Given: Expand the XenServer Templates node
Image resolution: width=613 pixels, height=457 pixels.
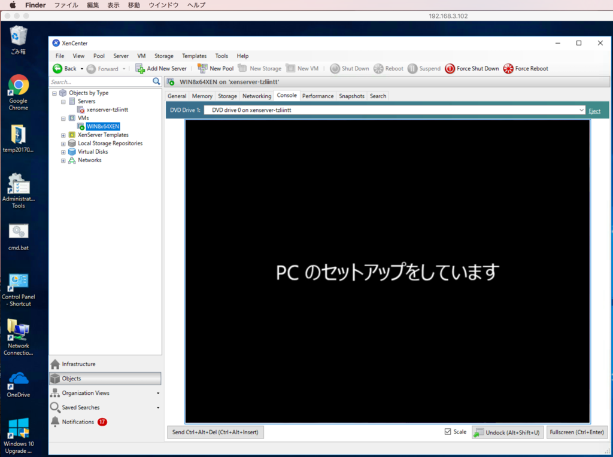Looking at the screenshot, I should (x=63, y=135).
